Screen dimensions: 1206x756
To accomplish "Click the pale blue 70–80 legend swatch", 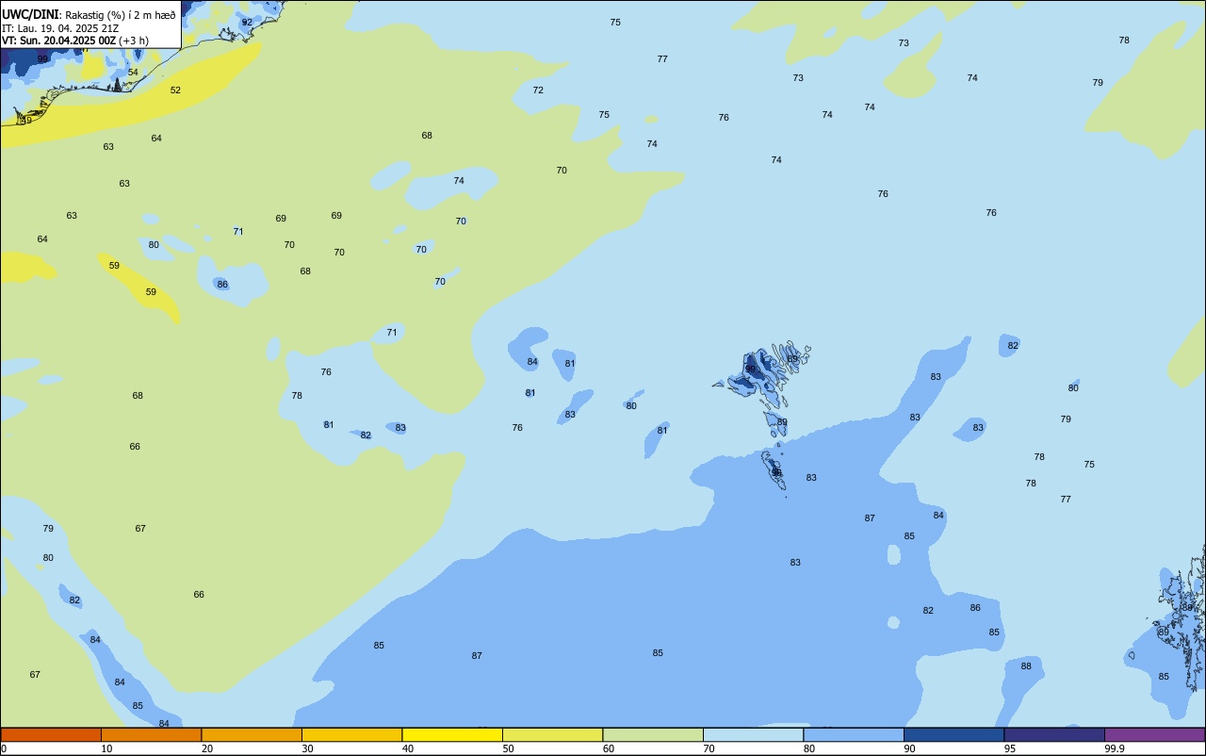I will tap(753, 734).
